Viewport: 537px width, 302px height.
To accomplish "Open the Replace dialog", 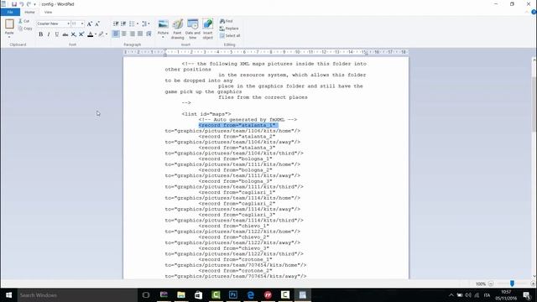I will tap(229, 29).
